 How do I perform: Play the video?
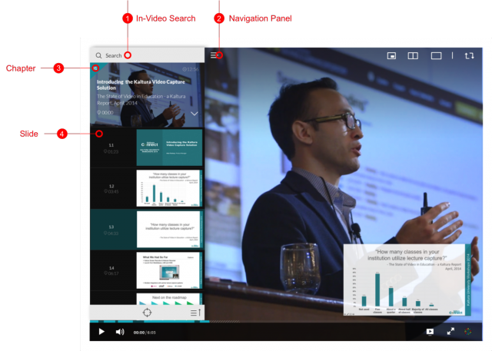coord(101,332)
